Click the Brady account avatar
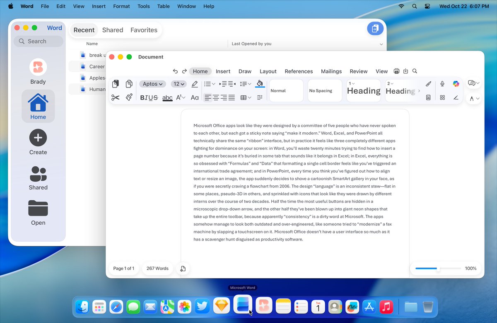The image size is (497, 323). point(38,67)
